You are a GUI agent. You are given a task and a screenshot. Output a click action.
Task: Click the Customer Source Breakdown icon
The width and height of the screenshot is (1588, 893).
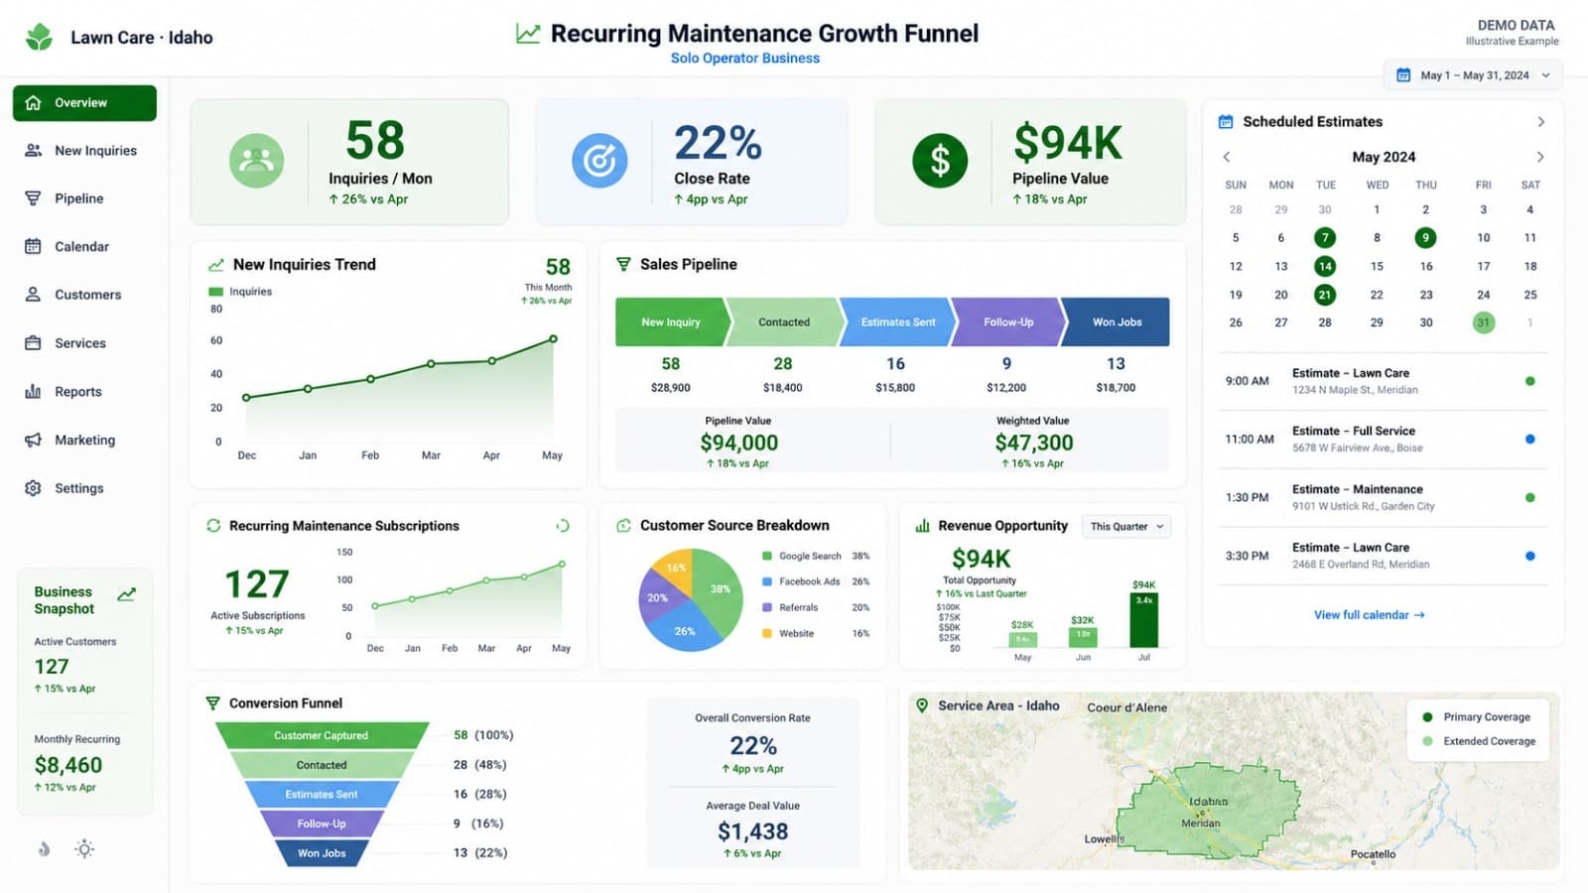623,526
